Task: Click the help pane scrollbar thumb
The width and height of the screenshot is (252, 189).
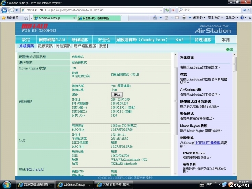Action: (235, 64)
